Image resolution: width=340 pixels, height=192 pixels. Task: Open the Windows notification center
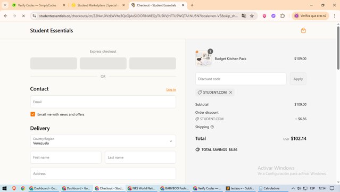[332, 188]
